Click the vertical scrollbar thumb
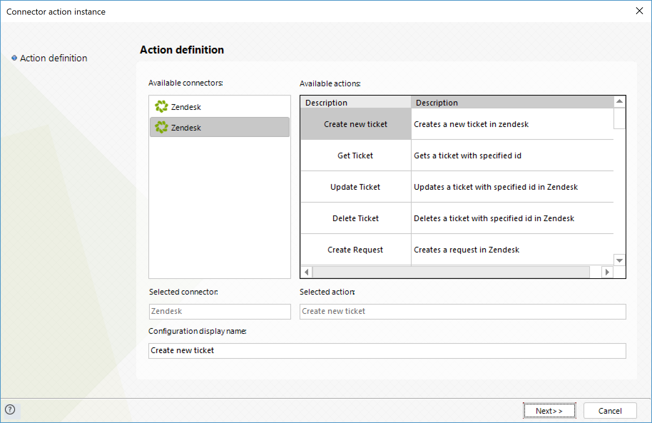 point(620,118)
